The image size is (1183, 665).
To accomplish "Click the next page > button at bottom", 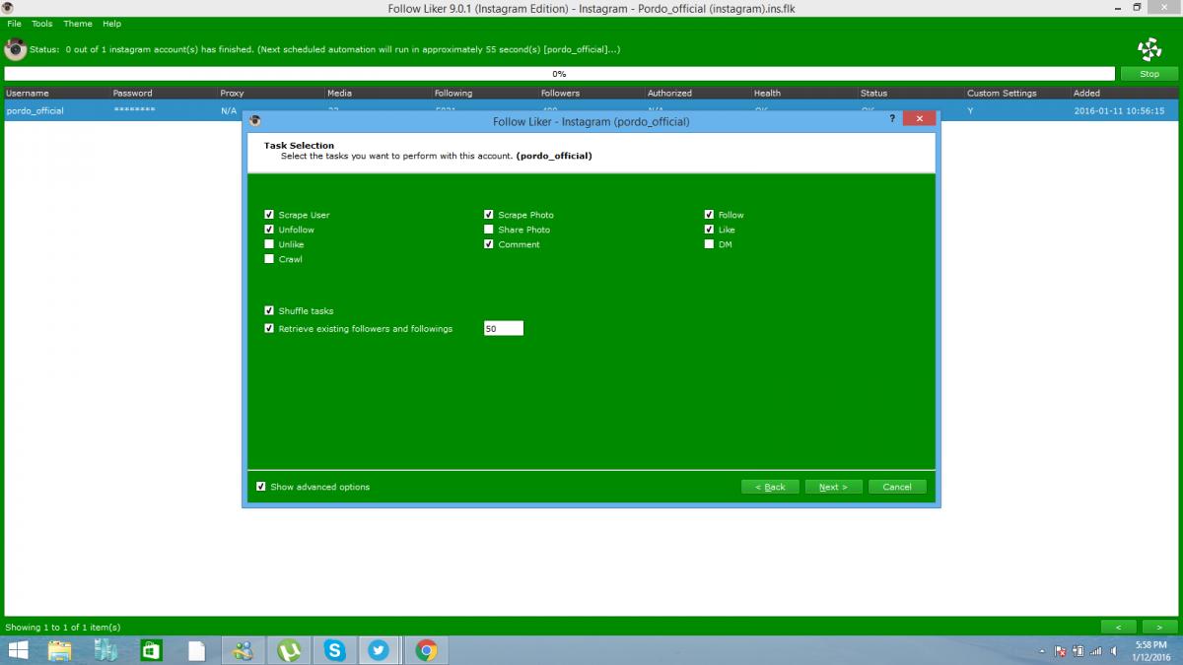I will (x=1159, y=627).
